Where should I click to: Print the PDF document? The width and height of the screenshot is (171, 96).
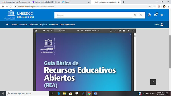pyautogui.click(x=120, y=31)
